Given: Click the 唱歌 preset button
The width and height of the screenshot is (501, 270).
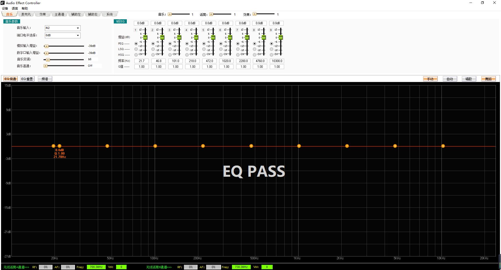Looking at the screenshot, I should click(469, 79).
